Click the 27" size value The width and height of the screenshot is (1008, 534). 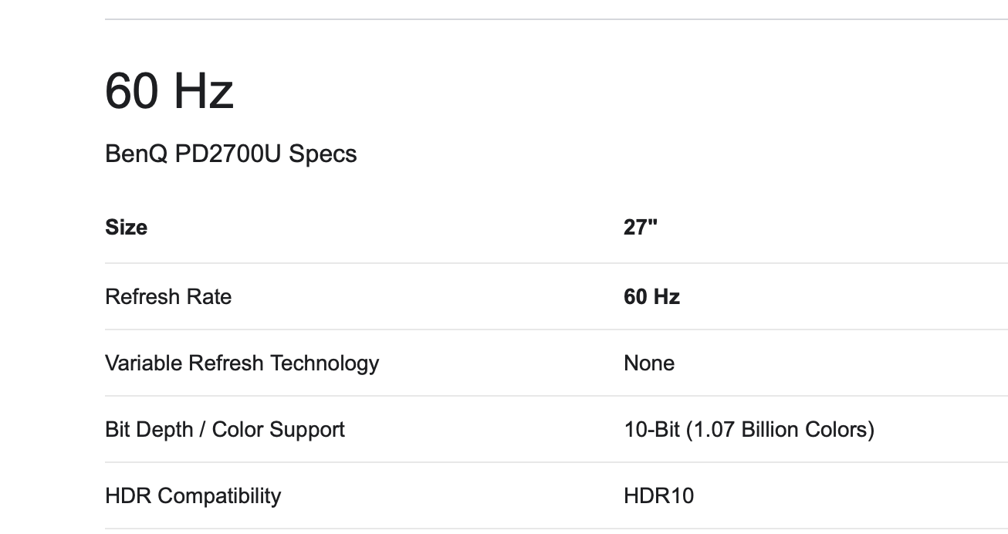tap(641, 228)
